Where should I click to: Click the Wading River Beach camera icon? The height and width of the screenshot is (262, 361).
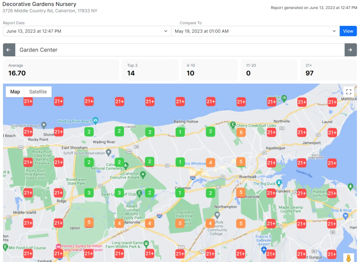point(95,121)
